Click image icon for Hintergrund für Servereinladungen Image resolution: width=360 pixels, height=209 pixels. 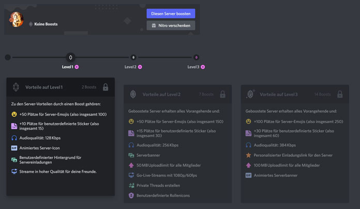[14, 160]
